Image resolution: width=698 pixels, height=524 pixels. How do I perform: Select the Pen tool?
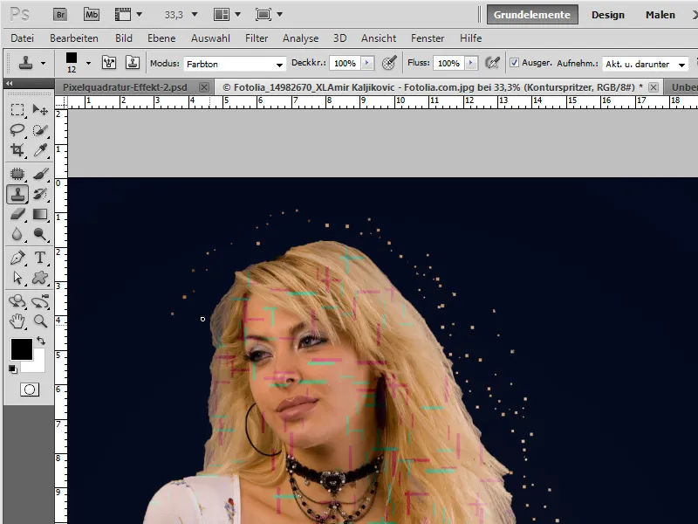coord(17,258)
